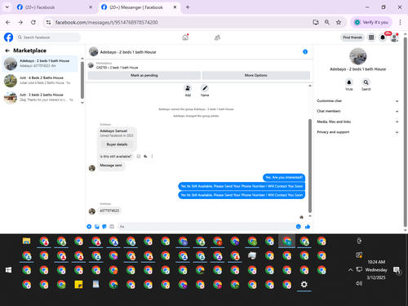The width and height of the screenshot is (408, 306).
Task: Open the GIF picker icon
Action: [x=112, y=227]
